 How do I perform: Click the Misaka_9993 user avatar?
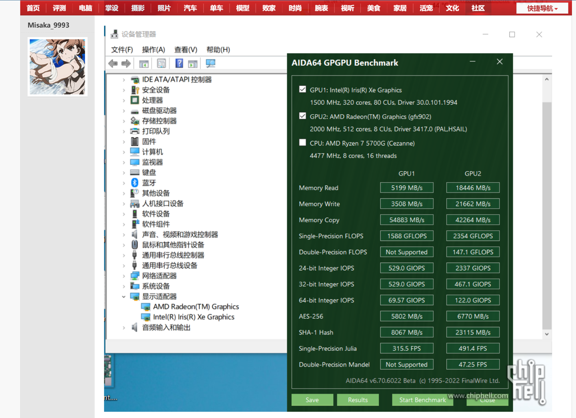58,67
